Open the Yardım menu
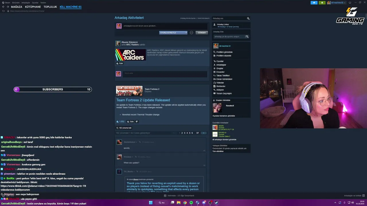 [x=43, y=3]
